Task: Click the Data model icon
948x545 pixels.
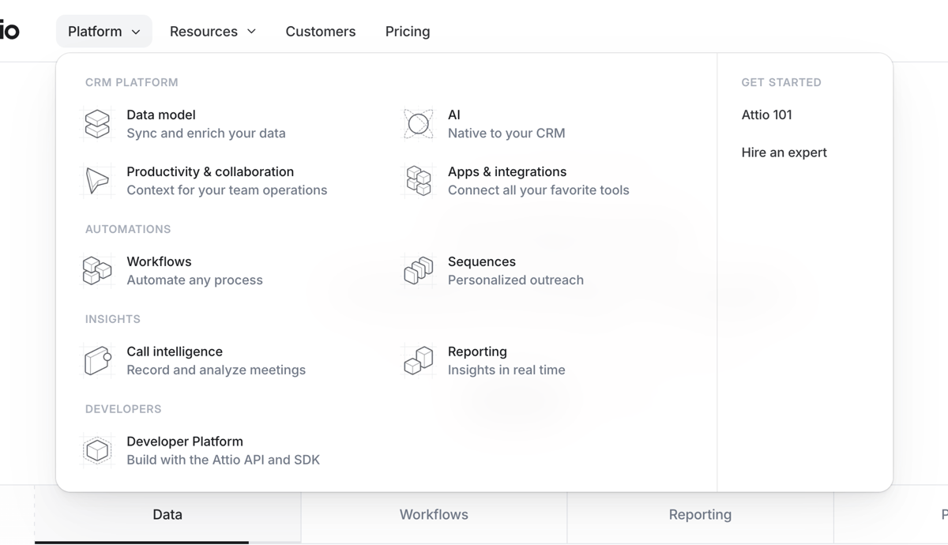Action: pos(97,123)
